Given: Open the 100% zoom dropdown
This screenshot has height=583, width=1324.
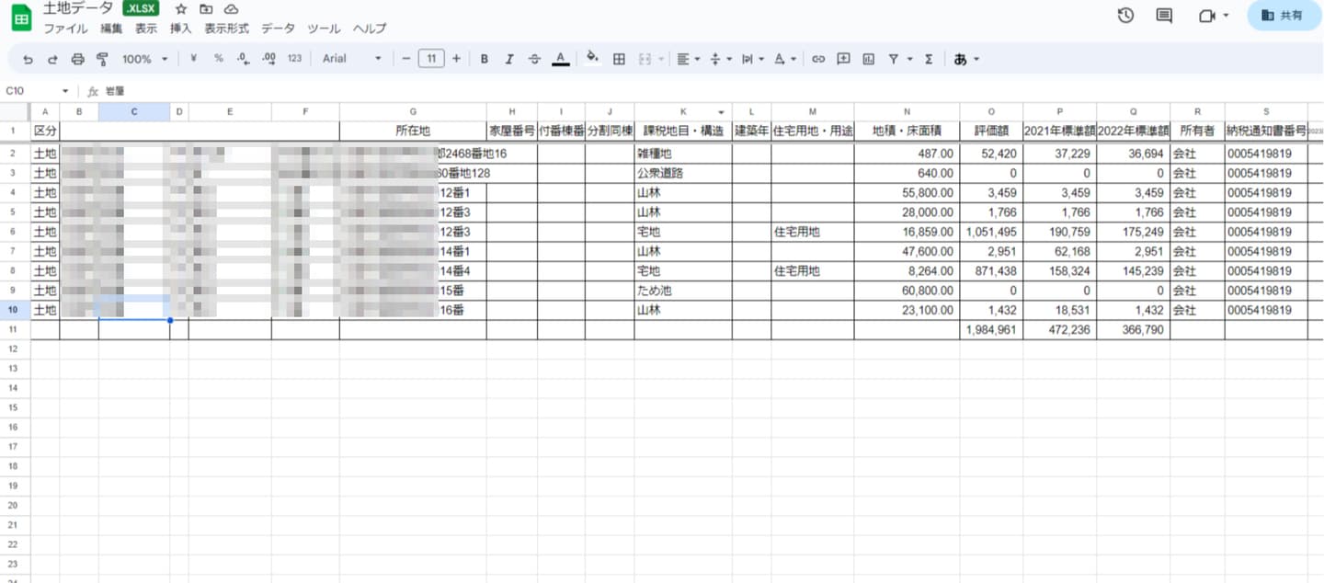Looking at the screenshot, I should pos(144,59).
